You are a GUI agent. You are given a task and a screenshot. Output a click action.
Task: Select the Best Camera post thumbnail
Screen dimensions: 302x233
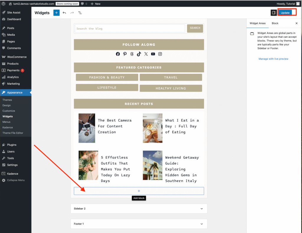pyautogui.click(x=87, y=128)
